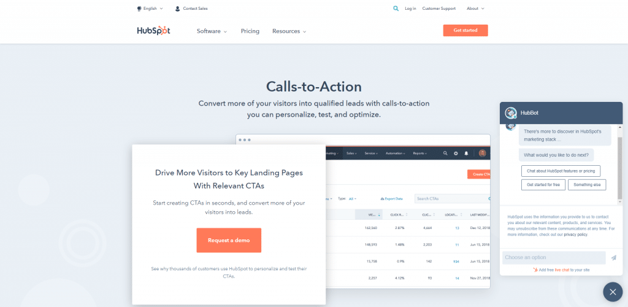Image resolution: width=628 pixels, height=307 pixels.
Task: Click the gear settings icon in demo screenshot
Action: click(456, 153)
